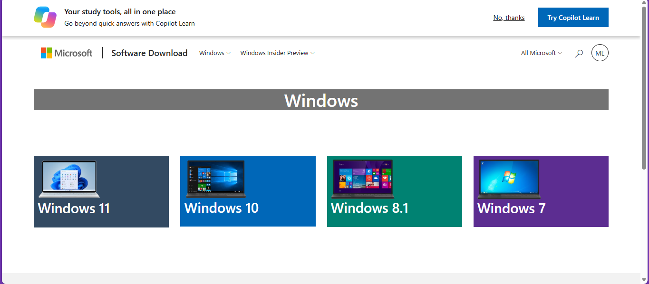This screenshot has height=284, width=649.
Task: Click the 'Your study tools, all in one place' text
Action: coord(120,12)
